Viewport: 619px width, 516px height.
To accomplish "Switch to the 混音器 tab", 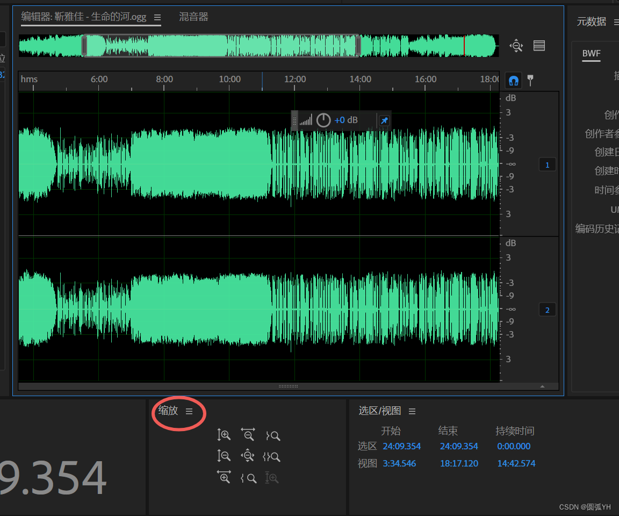I will pyautogui.click(x=192, y=17).
